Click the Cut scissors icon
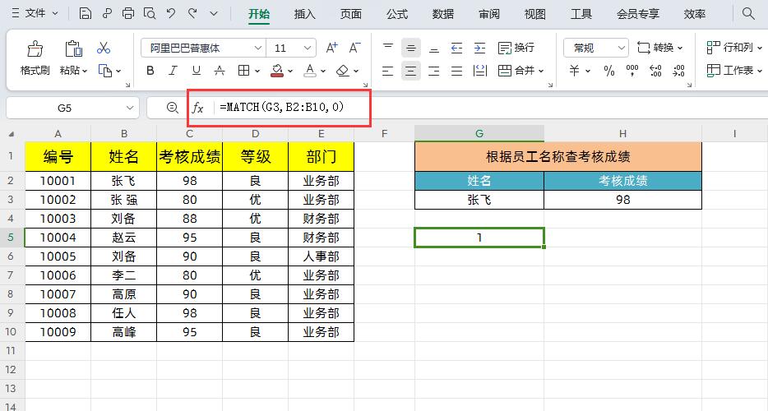 coord(104,48)
